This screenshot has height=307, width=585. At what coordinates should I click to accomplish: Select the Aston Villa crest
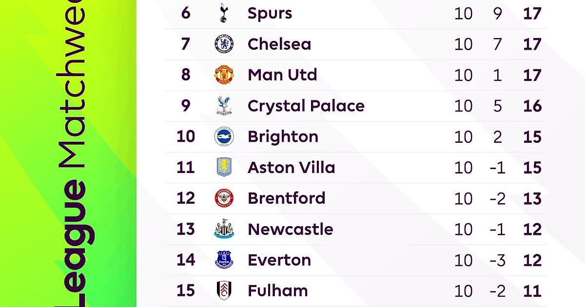(x=224, y=168)
